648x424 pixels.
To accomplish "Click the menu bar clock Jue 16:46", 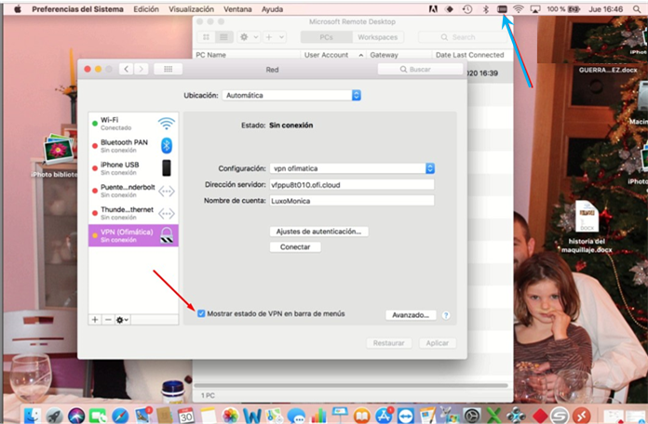I will [605, 9].
